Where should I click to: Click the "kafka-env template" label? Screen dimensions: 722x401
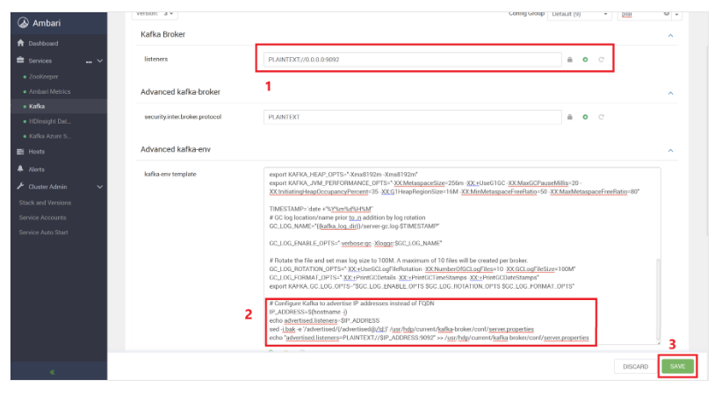point(170,174)
